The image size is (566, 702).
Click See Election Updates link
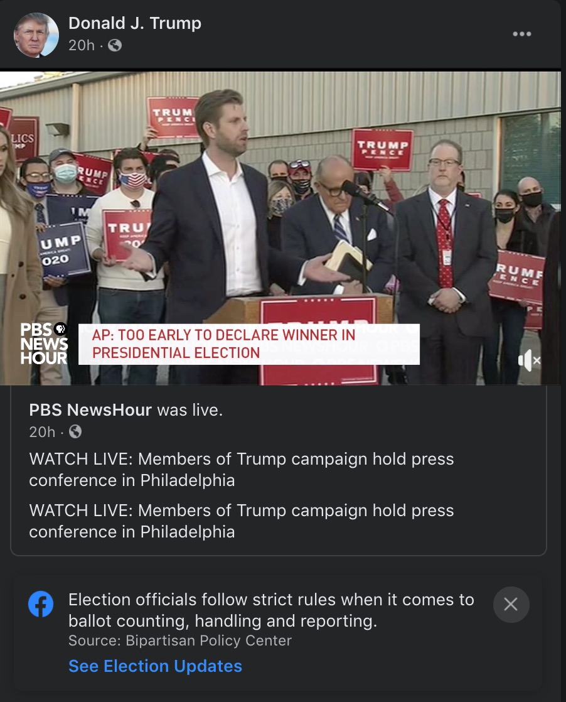click(155, 666)
